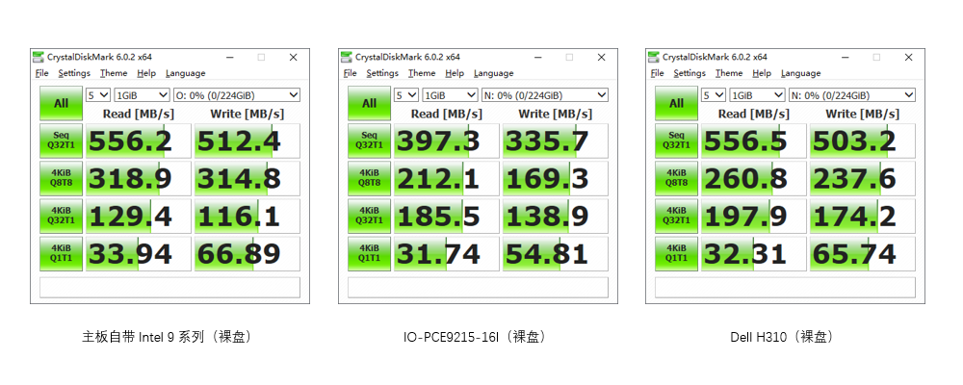963x385 pixels.
Task: Close the Dell H310 CrystalDiskMark window
Action: point(908,57)
